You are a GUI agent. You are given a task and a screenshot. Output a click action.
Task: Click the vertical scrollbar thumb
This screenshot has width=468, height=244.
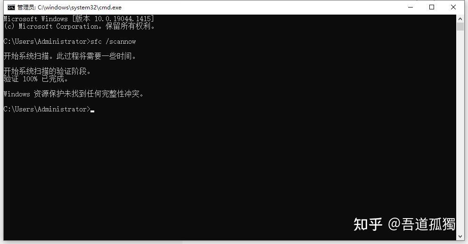coord(460,26)
